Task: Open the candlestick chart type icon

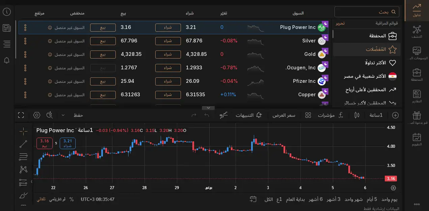Action: point(357,115)
